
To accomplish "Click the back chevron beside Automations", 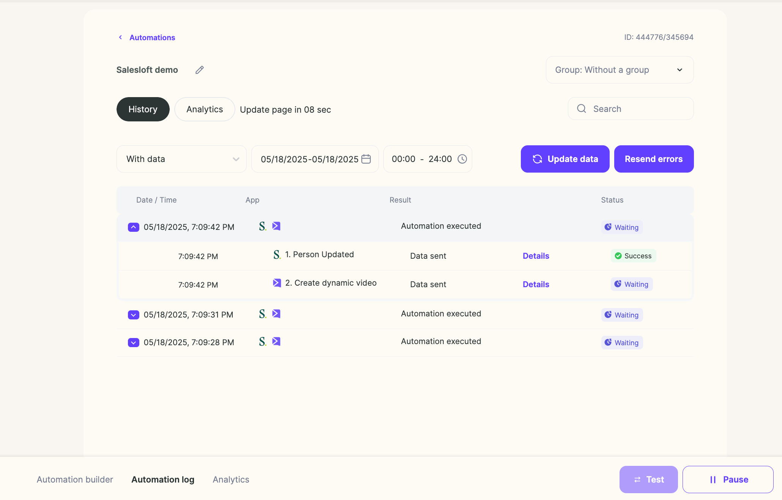I will [x=120, y=37].
